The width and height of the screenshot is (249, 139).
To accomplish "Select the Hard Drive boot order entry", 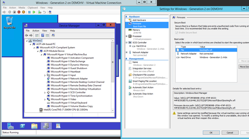I will (206, 58).
